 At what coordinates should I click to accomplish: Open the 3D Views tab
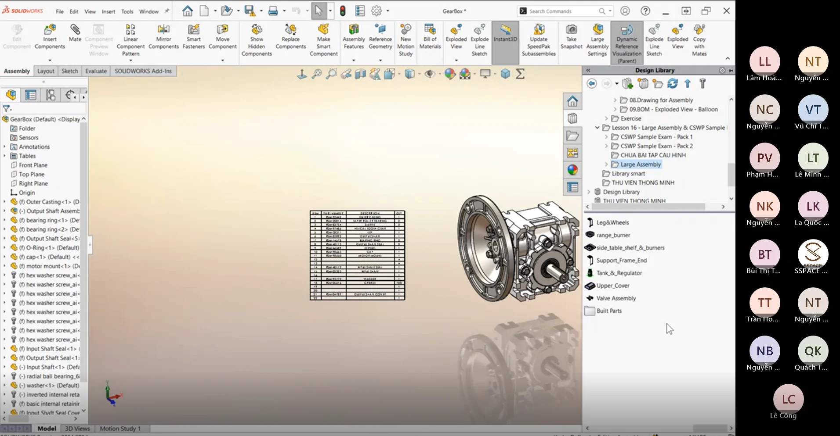pyautogui.click(x=77, y=429)
